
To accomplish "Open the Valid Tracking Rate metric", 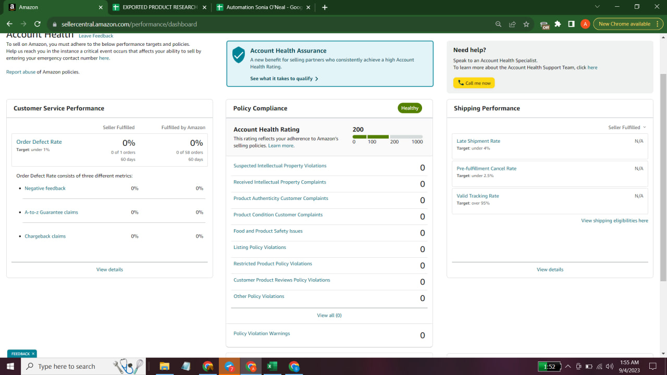I will point(478,196).
